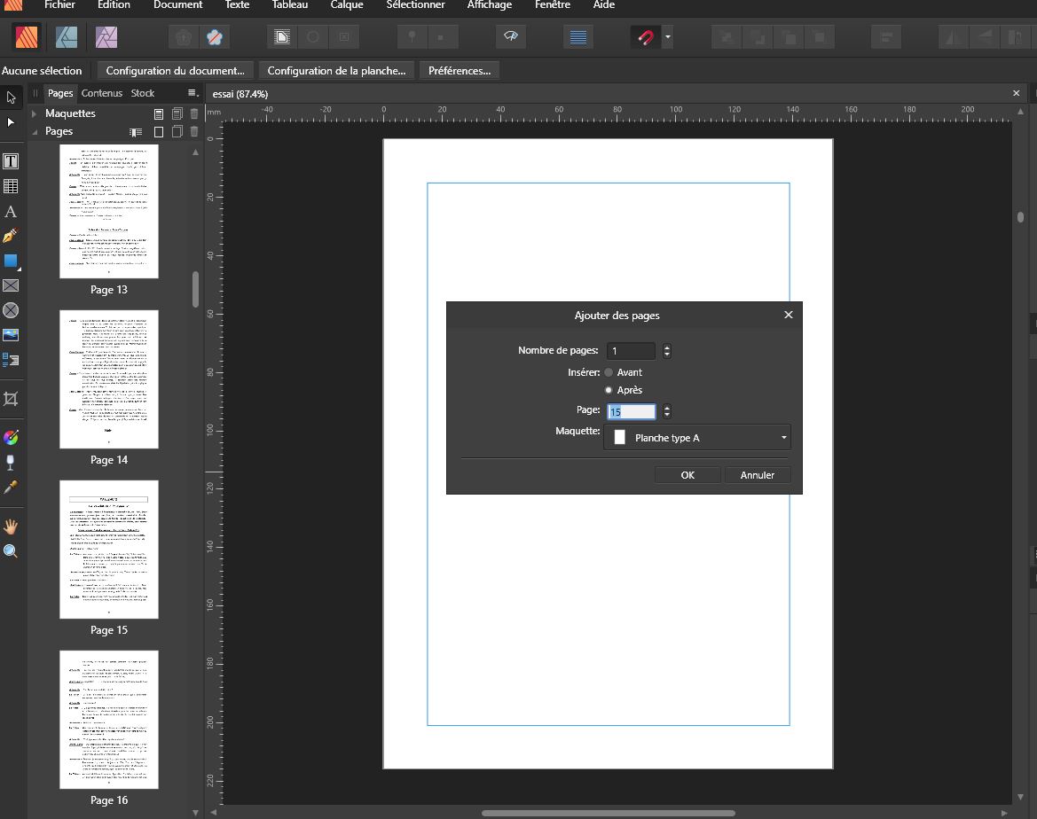Select the Data Merge Layout tool
Screen dimensions: 1037x819
[x=11, y=360]
